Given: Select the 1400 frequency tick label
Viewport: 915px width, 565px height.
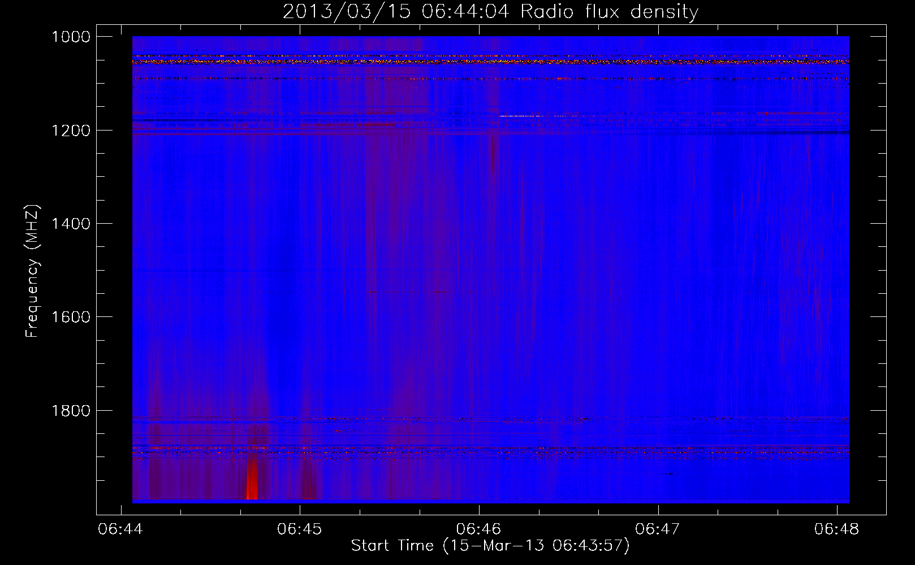Looking at the screenshot, I should coord(71,224).
